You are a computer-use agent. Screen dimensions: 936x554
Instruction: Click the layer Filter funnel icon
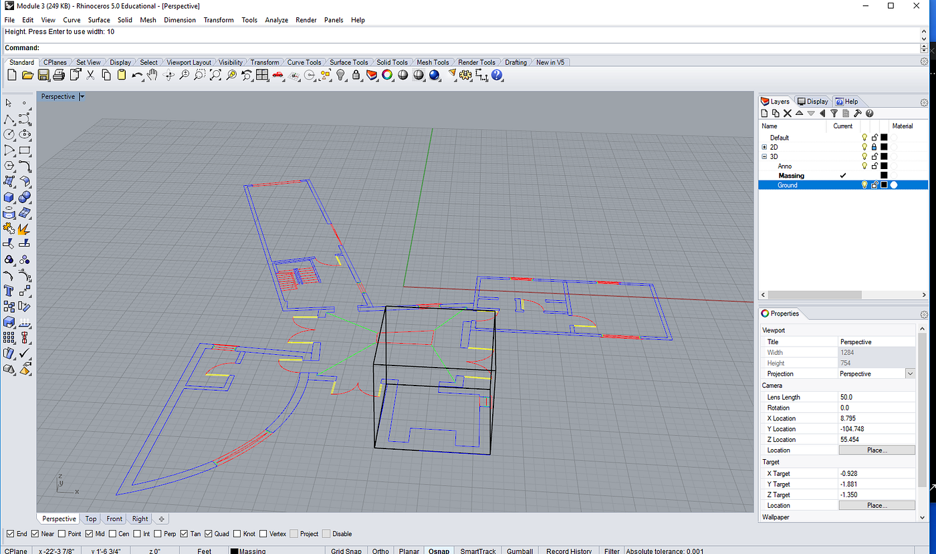pos(834,114)
